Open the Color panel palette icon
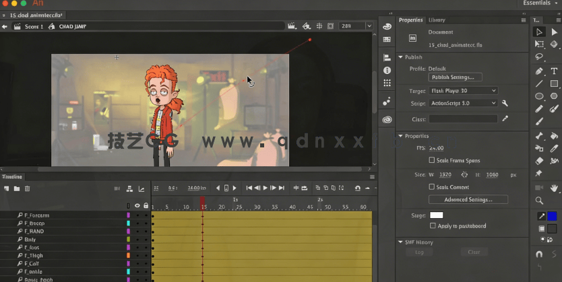The width and height of the screenshot is (562, 282). 387,26
